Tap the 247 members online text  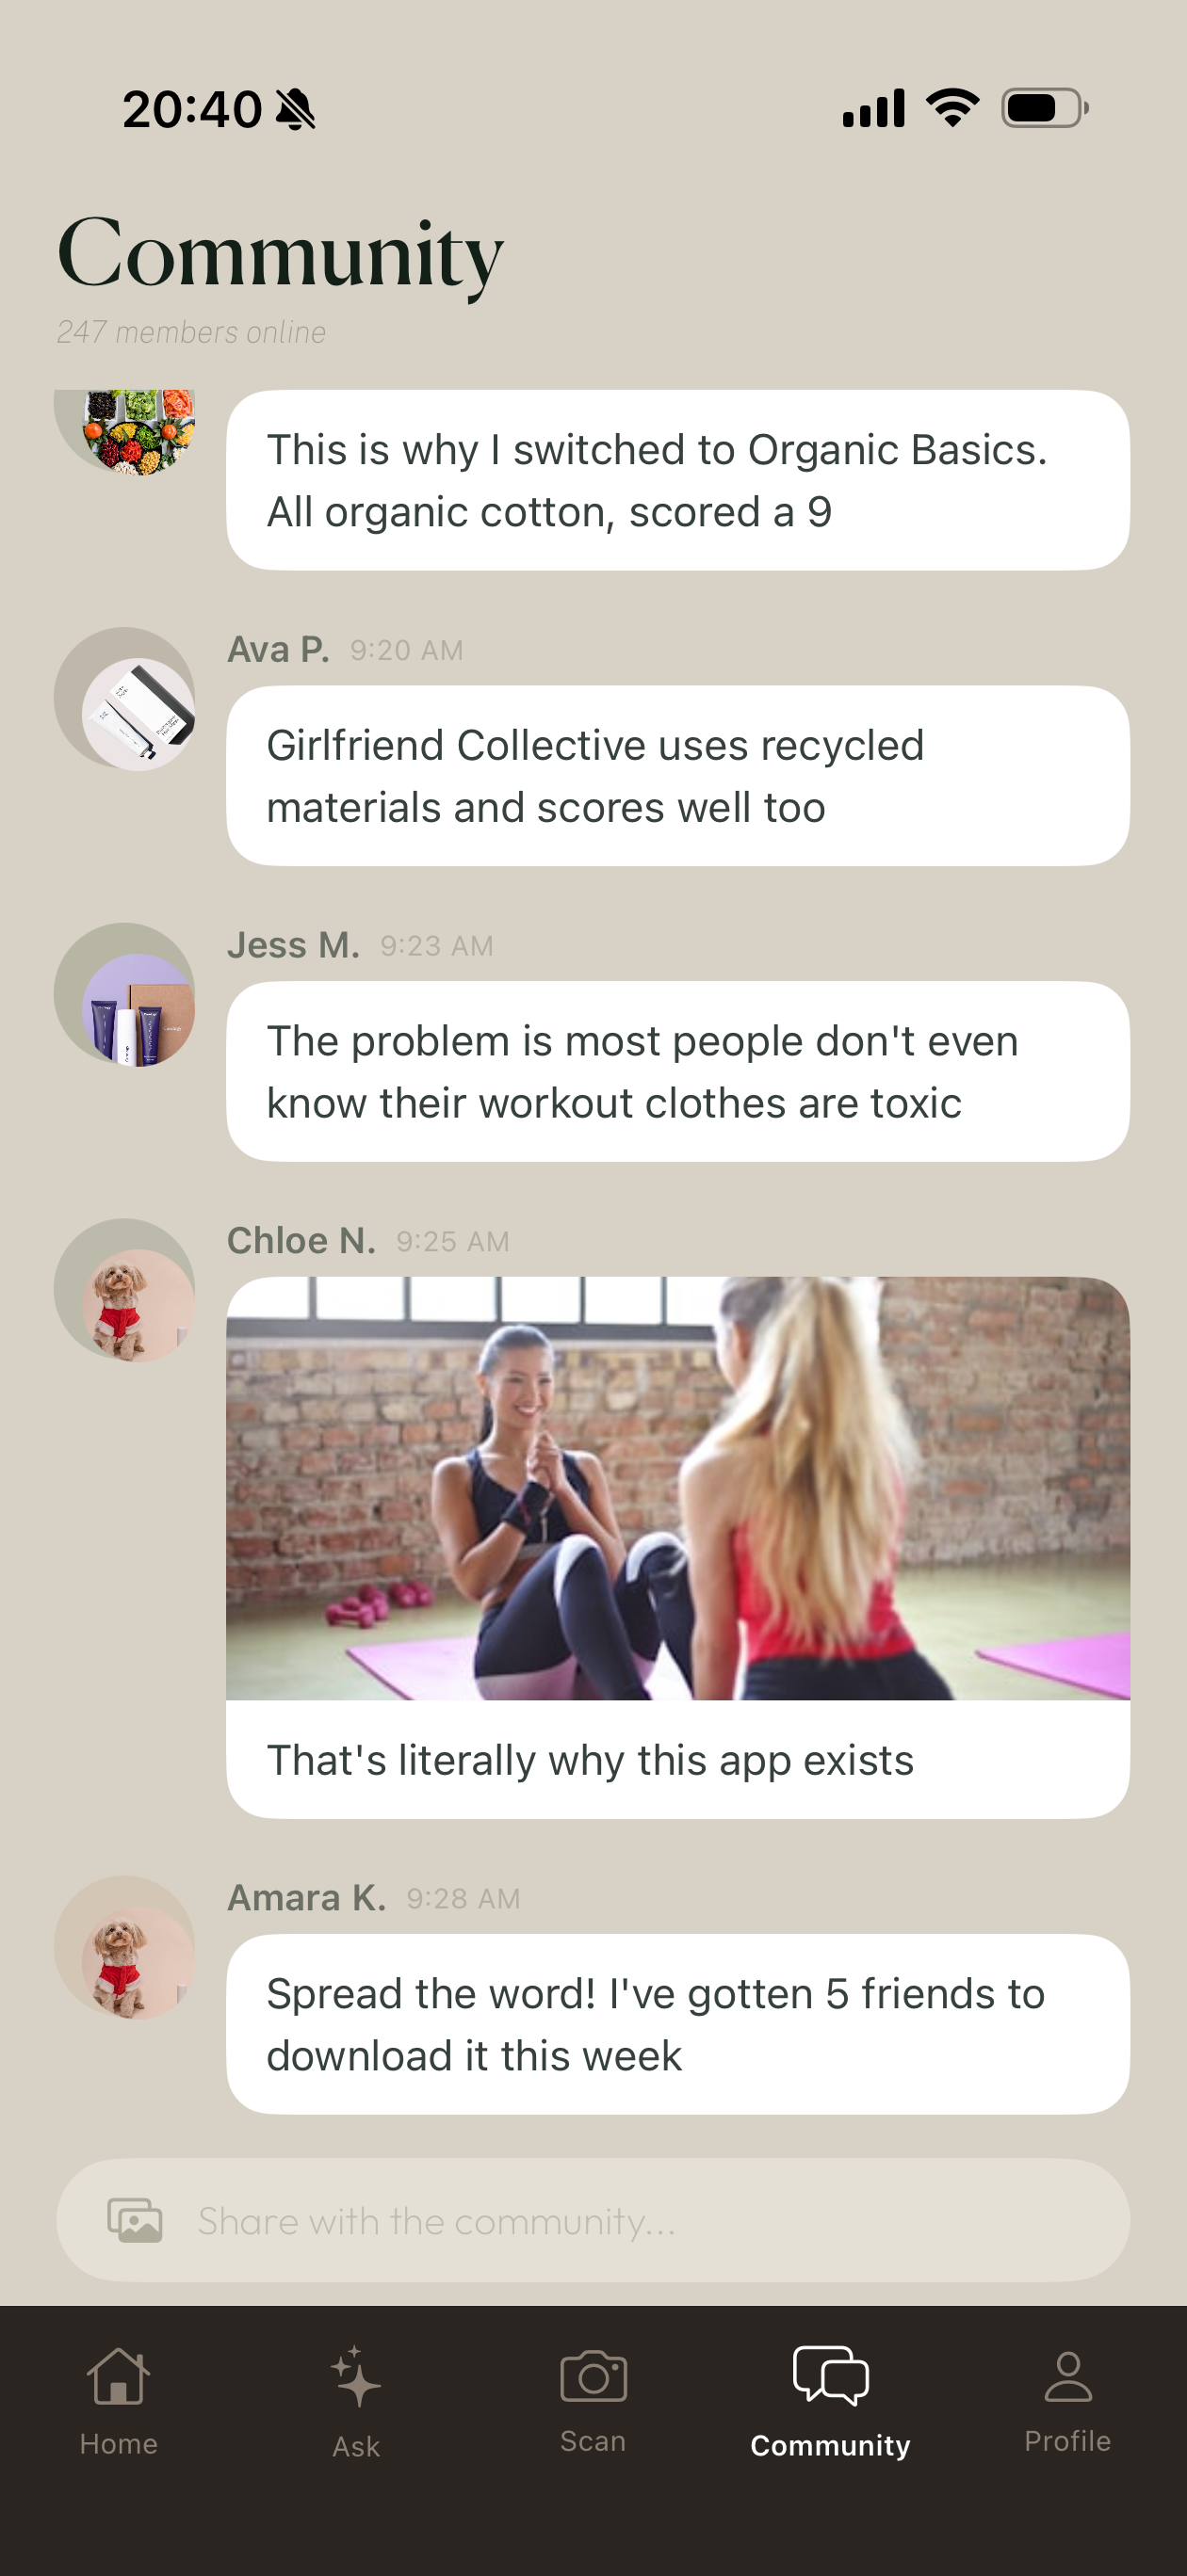coord(191,332)
